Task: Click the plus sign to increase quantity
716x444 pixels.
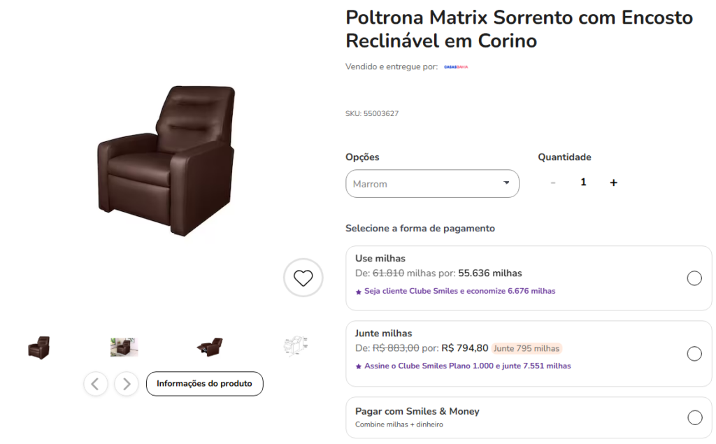Action: (613, 182)
